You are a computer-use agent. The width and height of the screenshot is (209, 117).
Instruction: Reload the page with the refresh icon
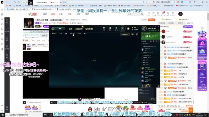[x=15, y=2]
